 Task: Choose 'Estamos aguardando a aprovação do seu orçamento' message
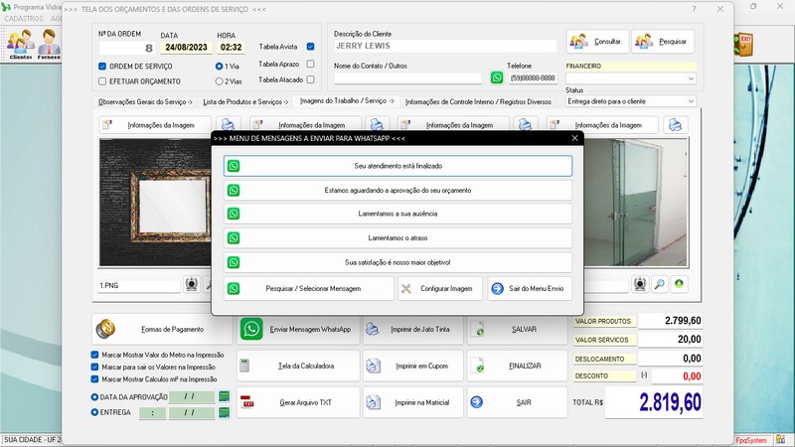tap(398, 190)
